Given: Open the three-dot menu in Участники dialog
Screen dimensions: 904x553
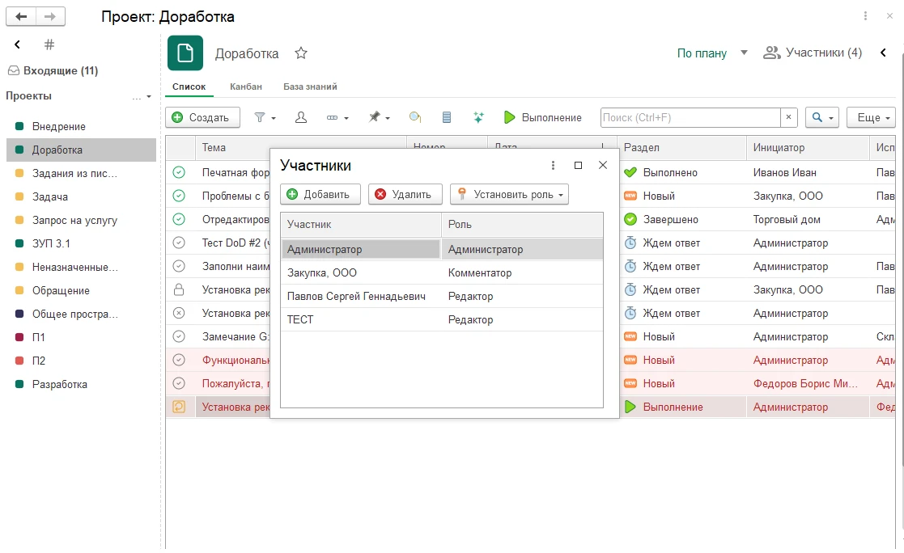Looking at the screenshot, I should pyautogui.click(x=553, y=165).
